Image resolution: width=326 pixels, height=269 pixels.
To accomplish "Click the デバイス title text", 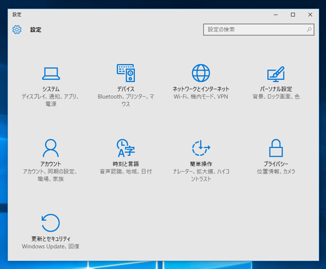I will click(x=126, y=89).
